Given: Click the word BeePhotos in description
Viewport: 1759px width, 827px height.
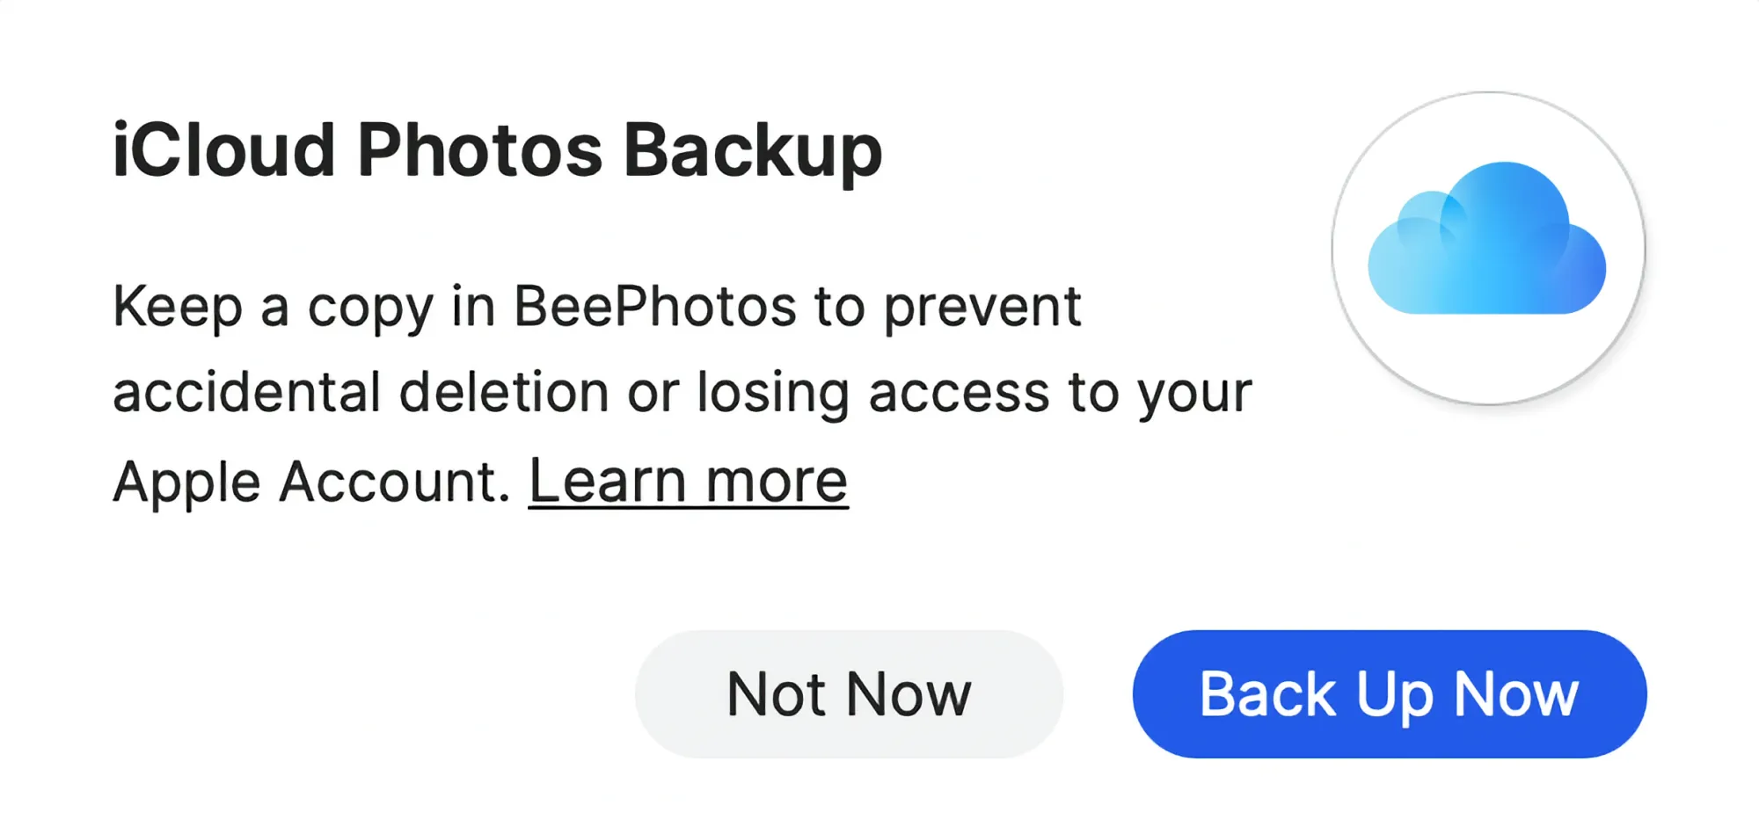Looking at the screenshot, I should tap(655, 306).
